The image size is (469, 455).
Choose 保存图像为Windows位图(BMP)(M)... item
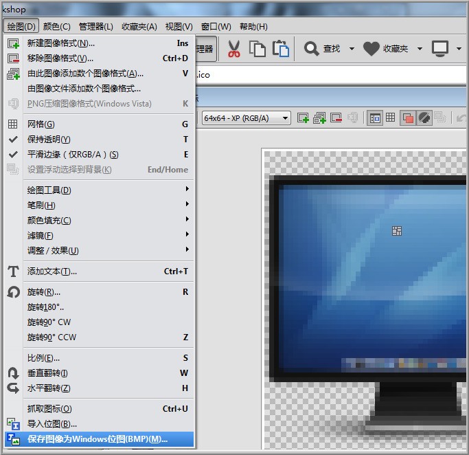click(x=99, y=439)
